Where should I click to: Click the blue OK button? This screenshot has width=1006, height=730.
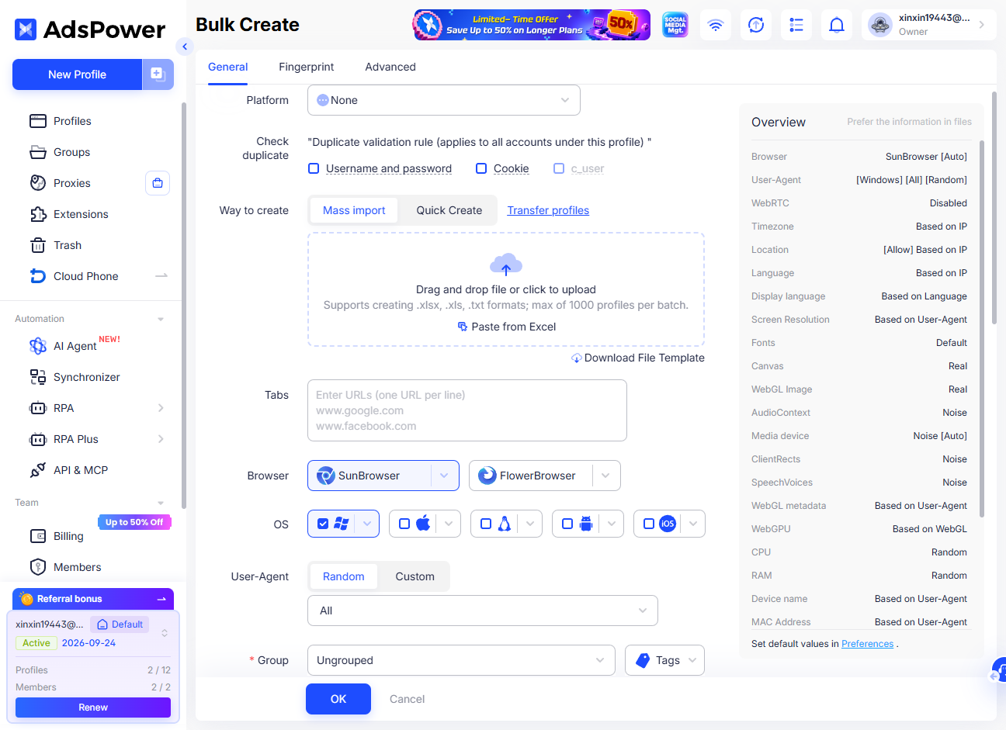(338, 699)
